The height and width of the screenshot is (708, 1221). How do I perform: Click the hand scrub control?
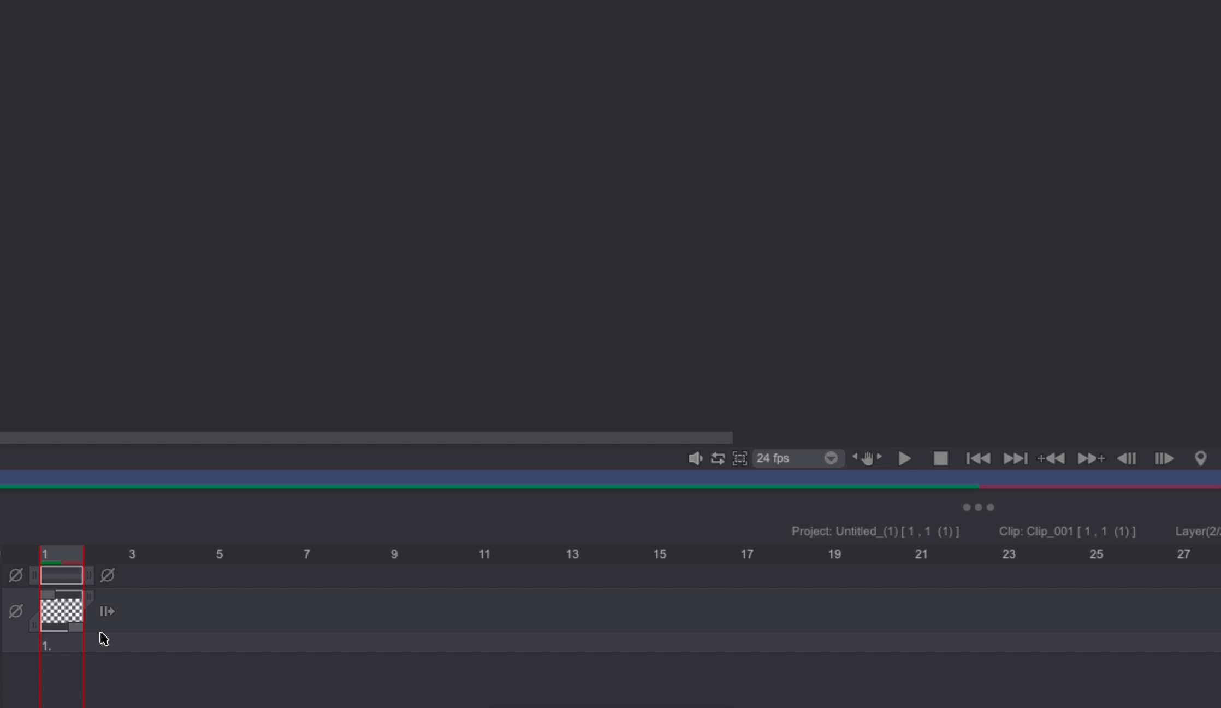pyautogui.click(x=867, y=458)
